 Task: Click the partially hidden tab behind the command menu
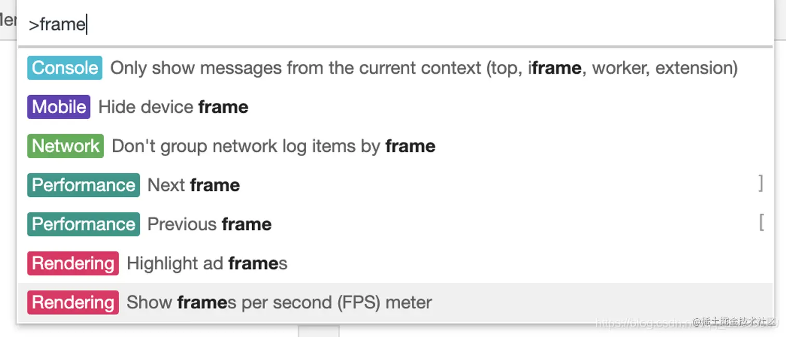point(7,21)
